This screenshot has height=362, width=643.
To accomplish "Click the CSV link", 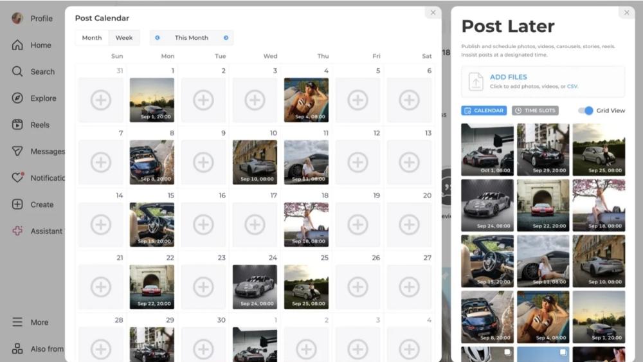I will coord(572,87).
